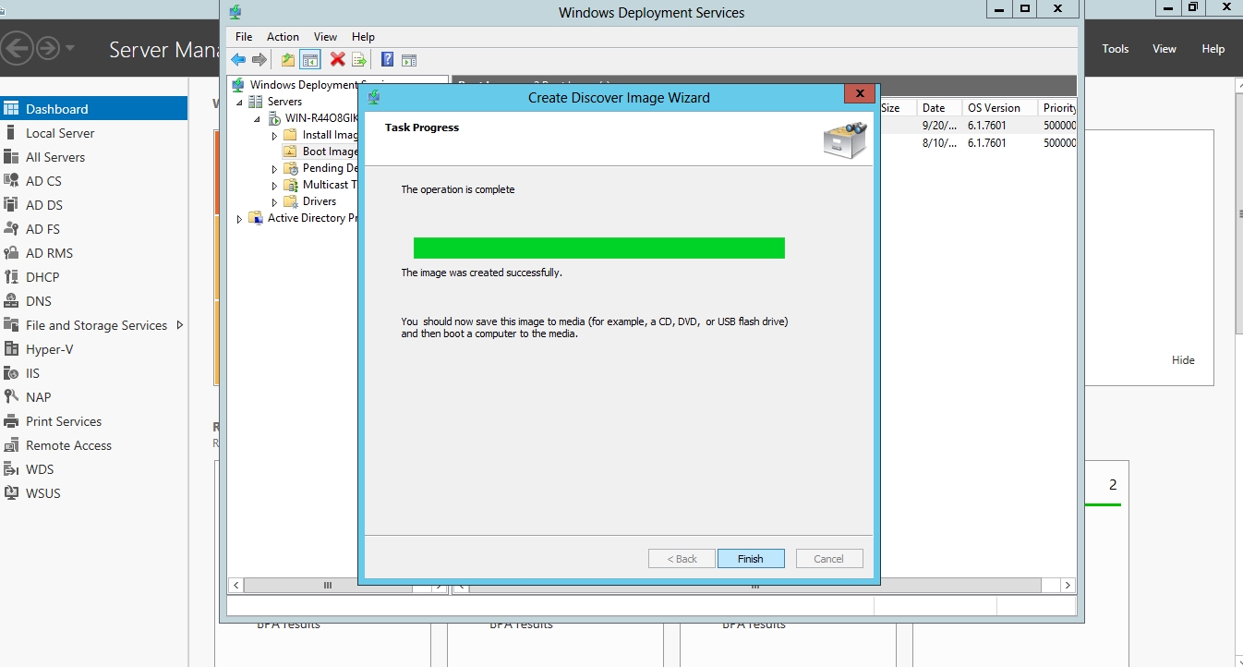Click the Up One Level folder icon
Screen dimensions: 1243x667
[288, 60]
